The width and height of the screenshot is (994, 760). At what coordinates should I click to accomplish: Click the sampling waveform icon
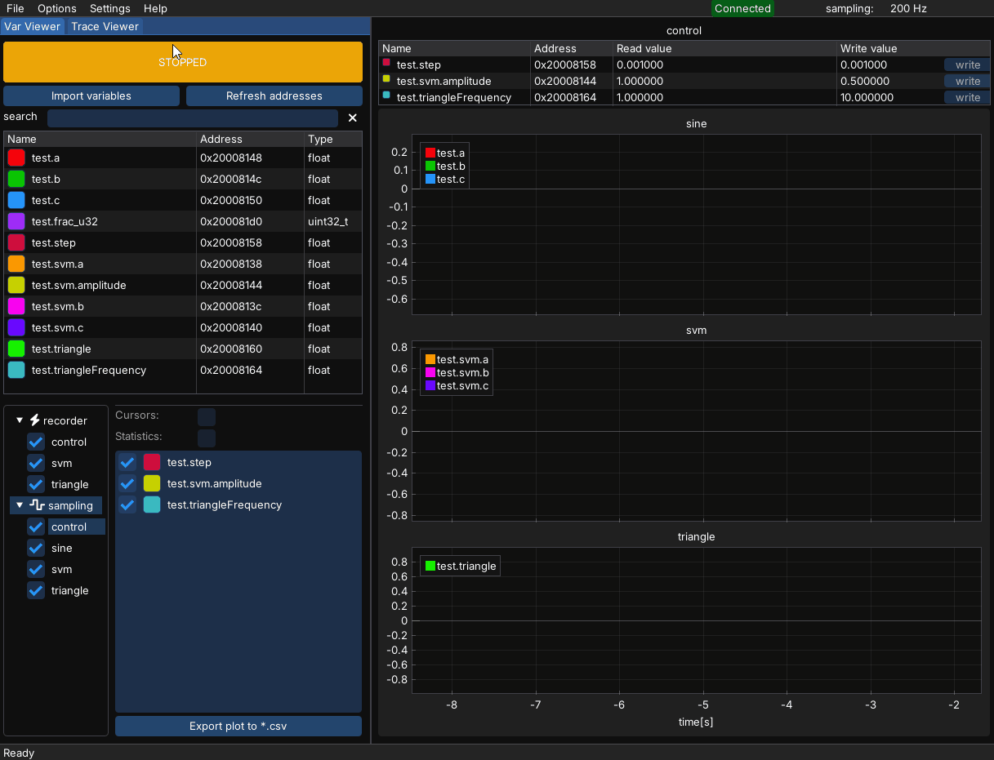pos(38,505)
